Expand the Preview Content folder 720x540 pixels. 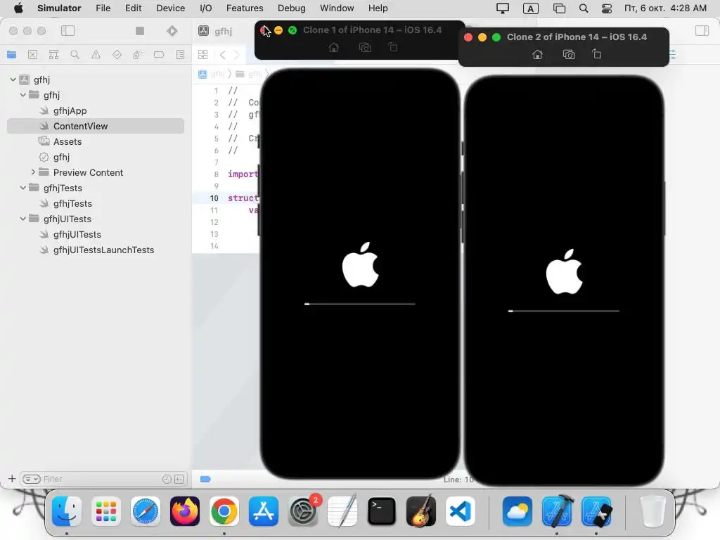coord(33,172)
